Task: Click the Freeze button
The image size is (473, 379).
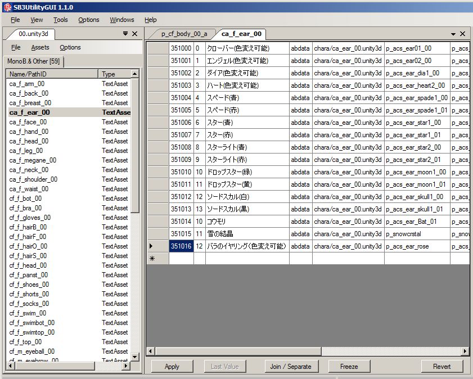Action: click(349, 367)
